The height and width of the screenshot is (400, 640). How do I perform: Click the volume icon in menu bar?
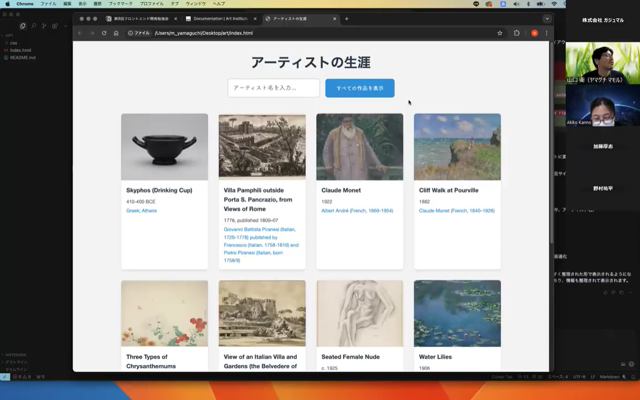coord(516,4)
